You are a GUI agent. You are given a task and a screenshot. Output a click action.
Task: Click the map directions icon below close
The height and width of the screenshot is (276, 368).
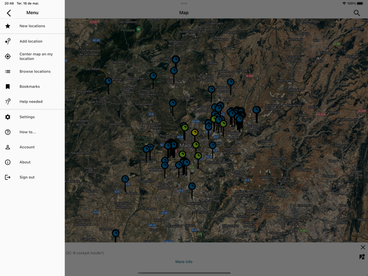coord(362,257)
